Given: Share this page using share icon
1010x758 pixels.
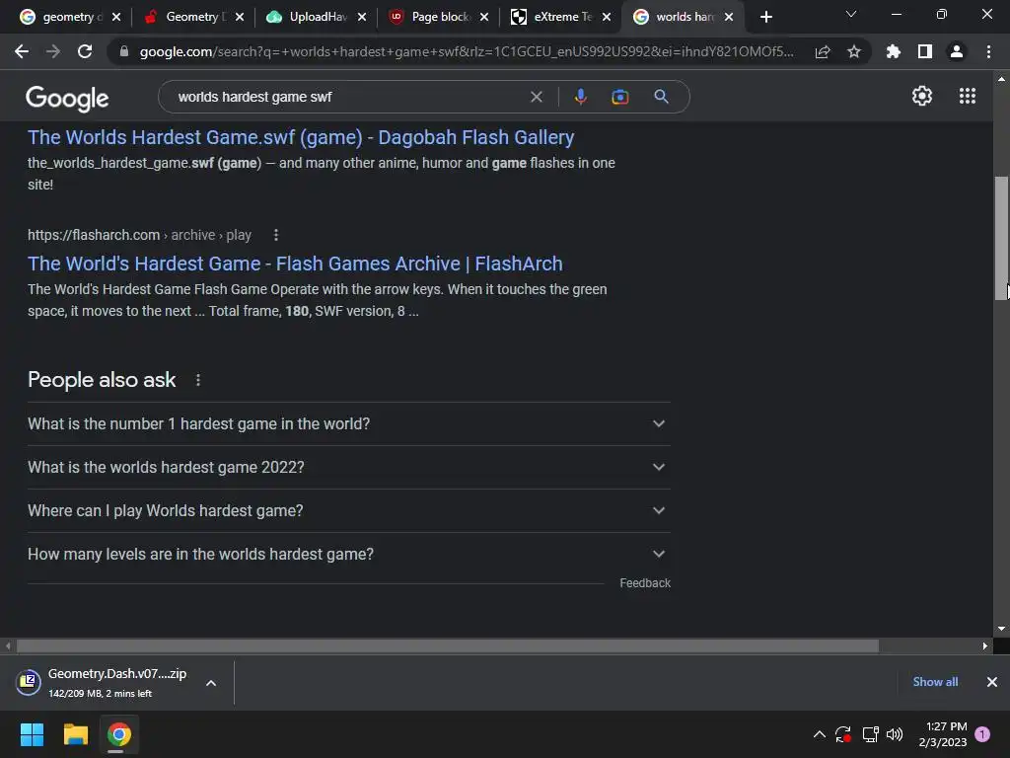Looking at the screenshot, I should pyautogui.click(x=823, y=52).
